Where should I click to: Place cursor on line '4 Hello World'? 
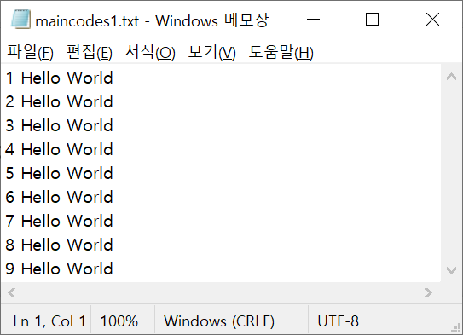click(60, 149)
